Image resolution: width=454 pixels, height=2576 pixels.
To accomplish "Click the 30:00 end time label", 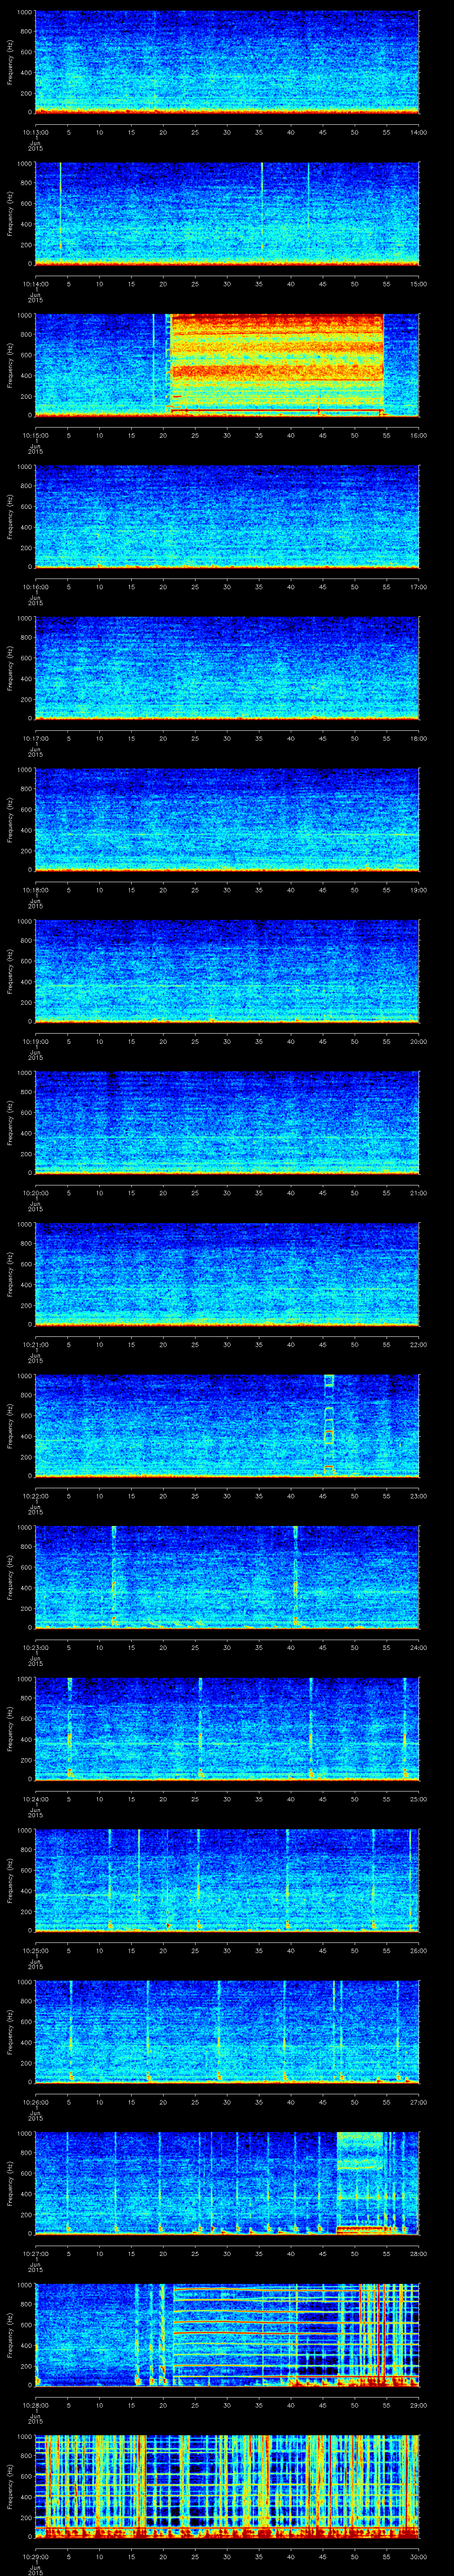I will pyautogui.click(x=418, y=2556).
